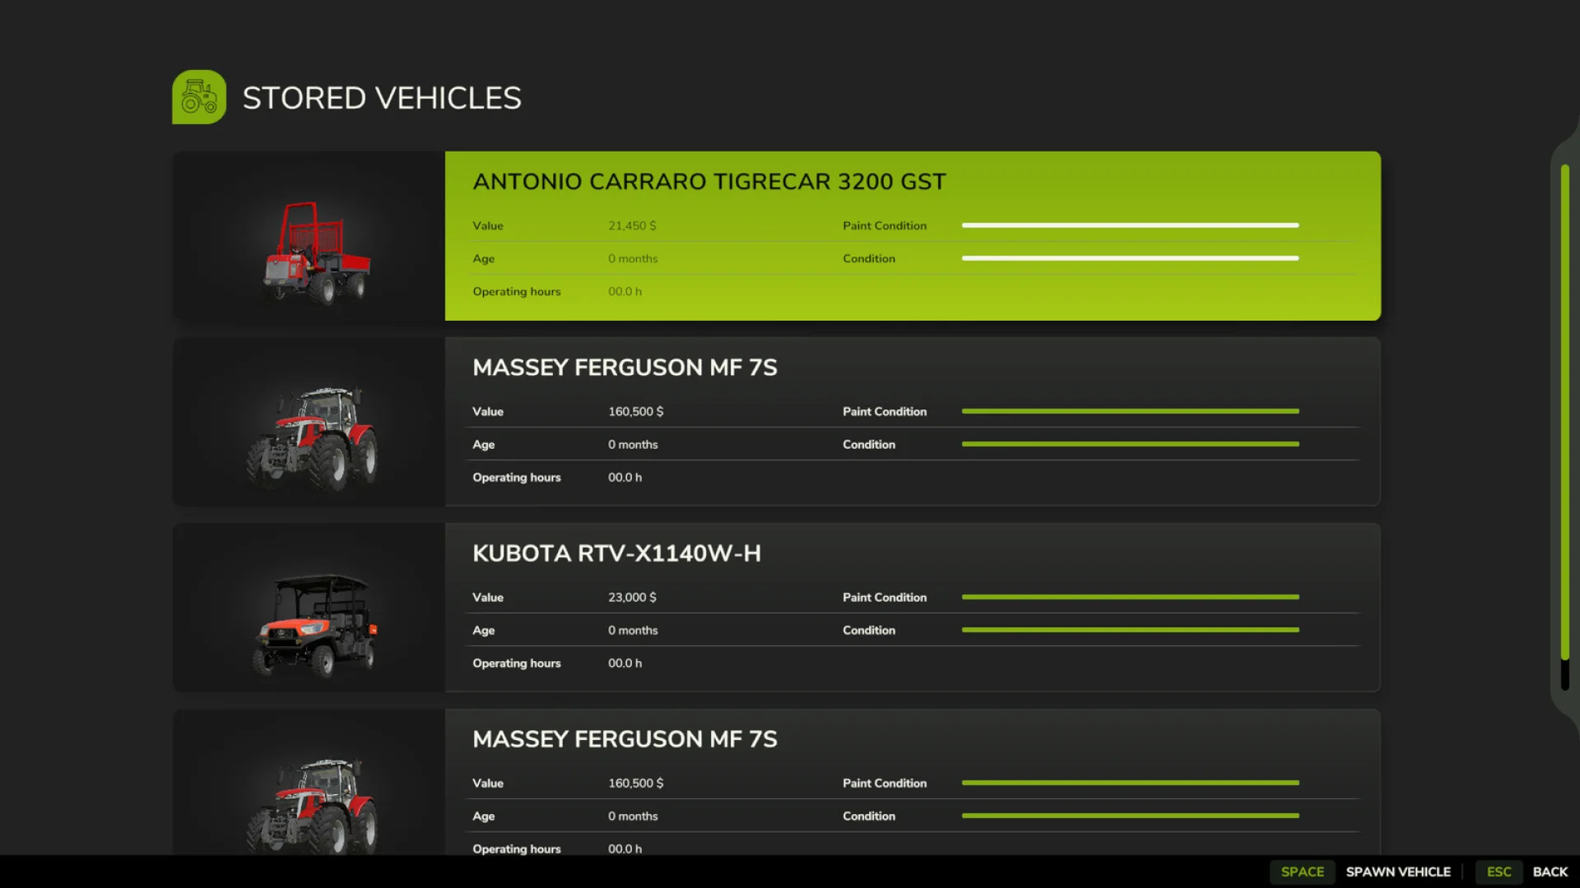Click the tractor icon next to Stored Vehicles title

click(x=198, y=96)
